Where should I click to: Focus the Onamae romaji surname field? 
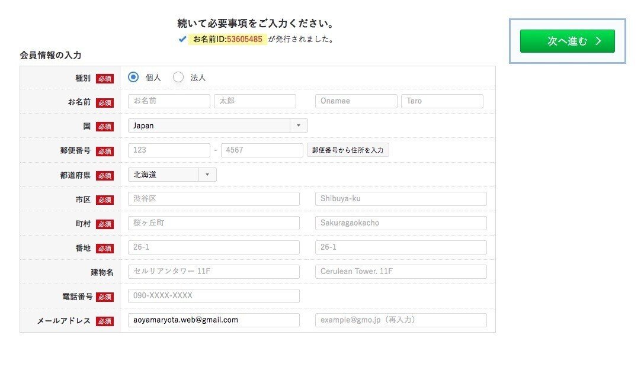point(356,101)
